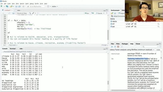
Task: Open the R Script file type selector
Action: point(105,45)
